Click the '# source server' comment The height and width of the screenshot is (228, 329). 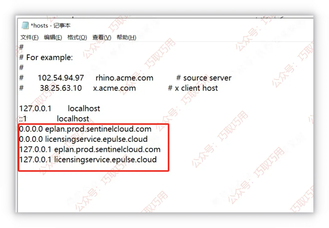click(x=204, y=78)
